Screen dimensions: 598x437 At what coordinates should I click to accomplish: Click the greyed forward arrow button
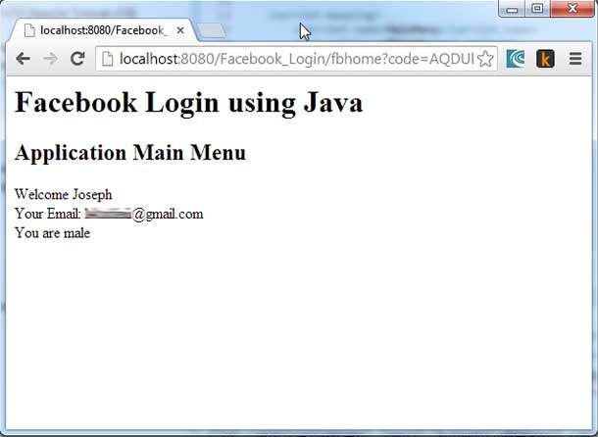click(50, 59)
